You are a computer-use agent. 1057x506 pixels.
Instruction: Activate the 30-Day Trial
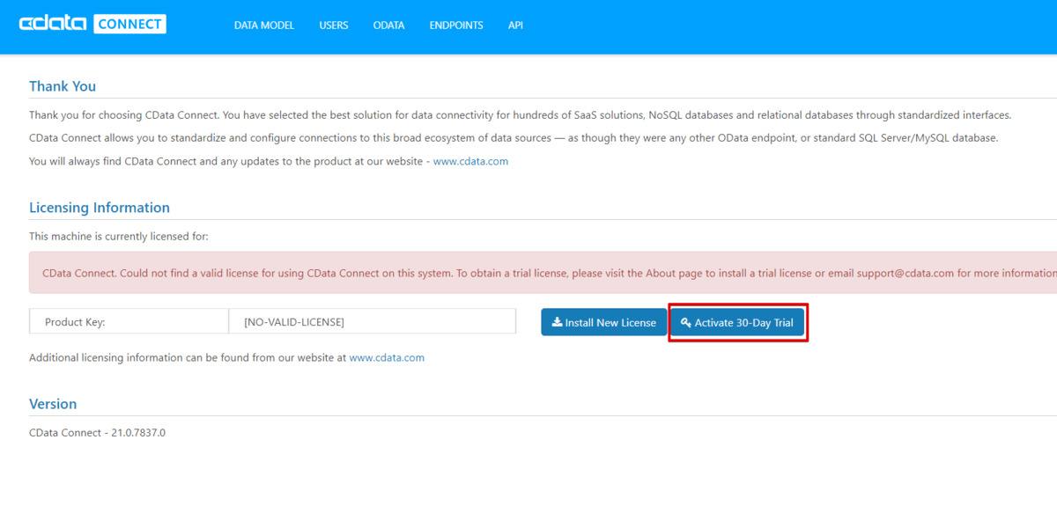[x=738, y=323]
